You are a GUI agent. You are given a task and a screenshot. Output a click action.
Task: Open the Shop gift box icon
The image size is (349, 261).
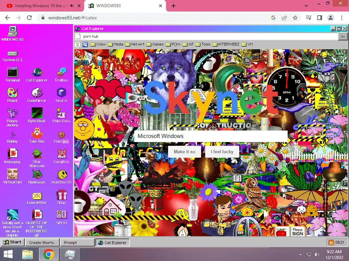61,197
